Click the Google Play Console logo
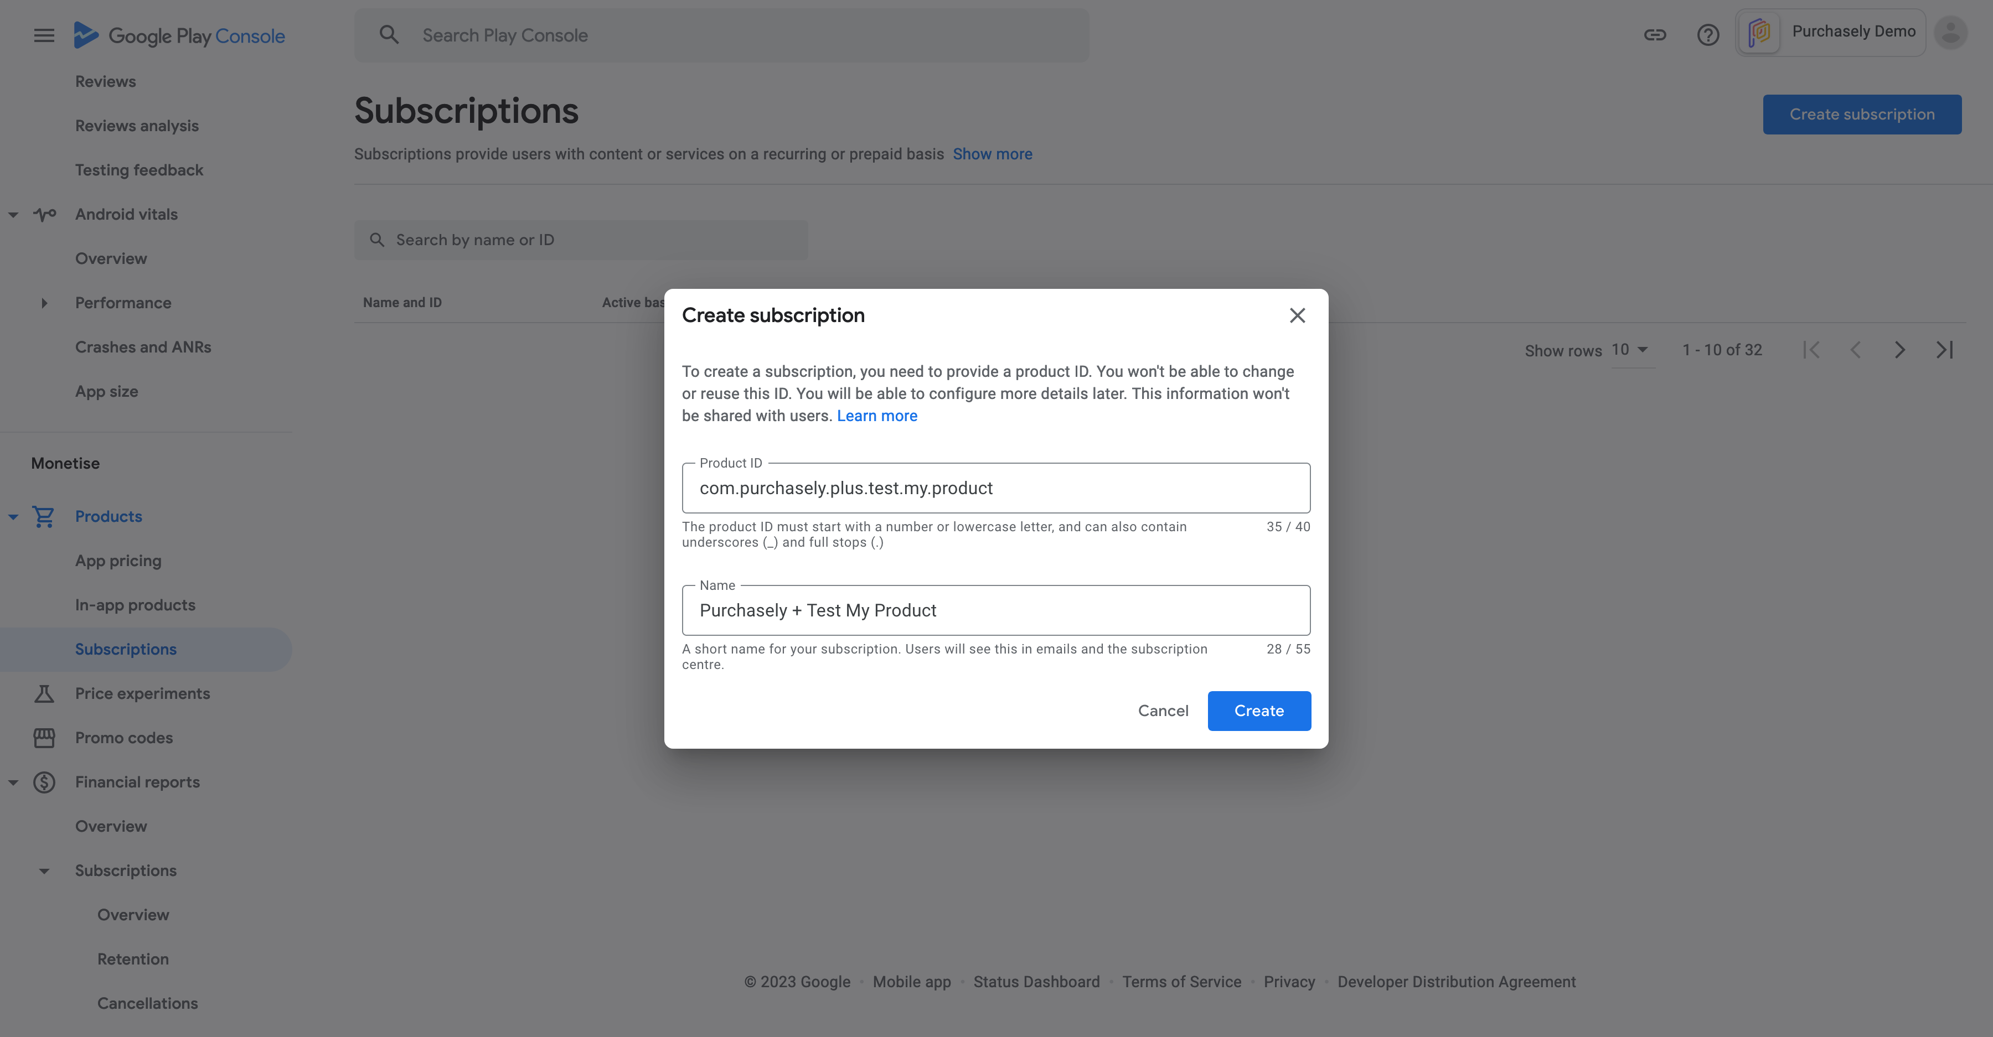1993x1037 pixels. [179, 35]
